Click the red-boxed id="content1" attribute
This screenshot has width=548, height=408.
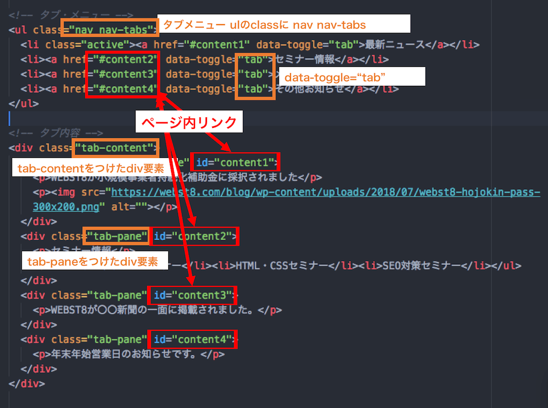tap(236, 162)
